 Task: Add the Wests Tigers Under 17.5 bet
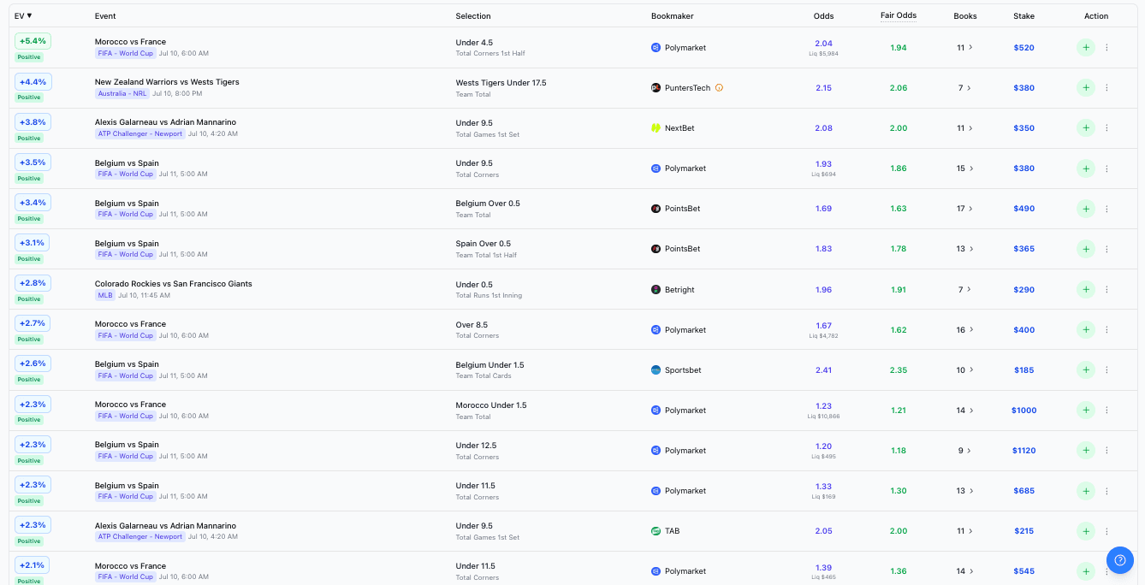click(1086, 88)
